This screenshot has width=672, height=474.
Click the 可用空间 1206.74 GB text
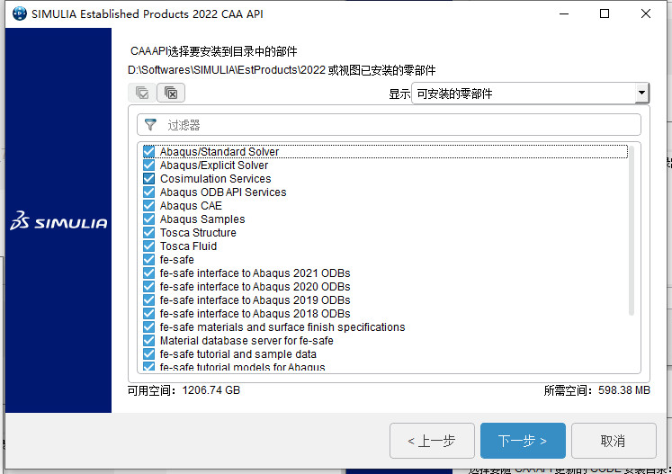click(x=184, y=390)
